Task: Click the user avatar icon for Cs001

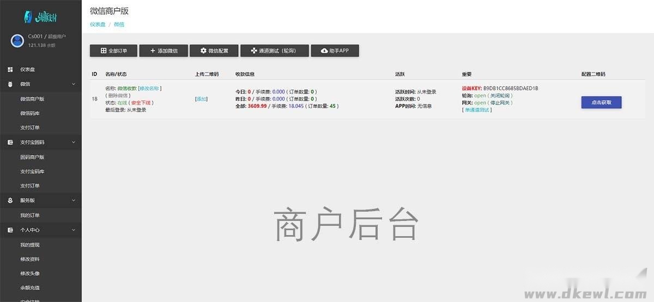Action: [17, 40]
